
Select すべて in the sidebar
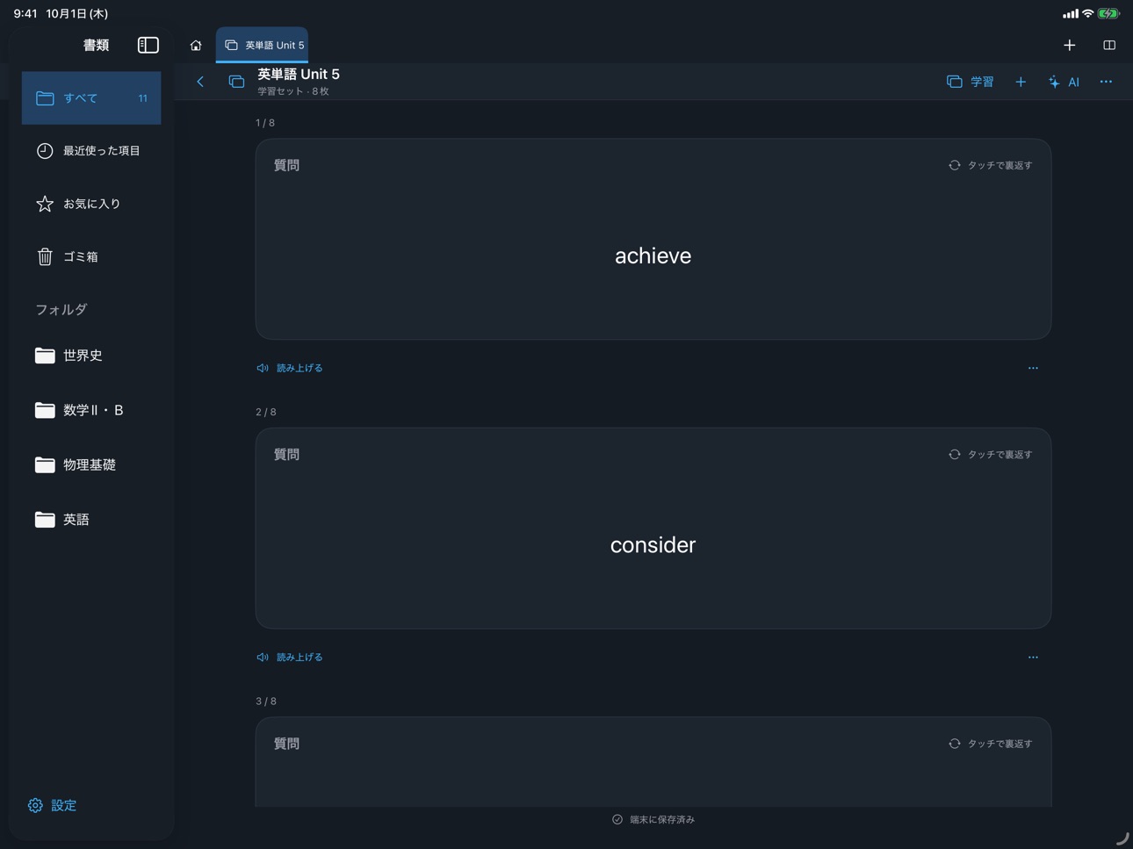[91, 98]
